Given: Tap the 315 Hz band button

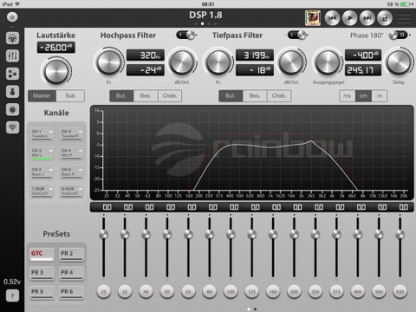Looking at the screenshot, I should tap(336, 292).
